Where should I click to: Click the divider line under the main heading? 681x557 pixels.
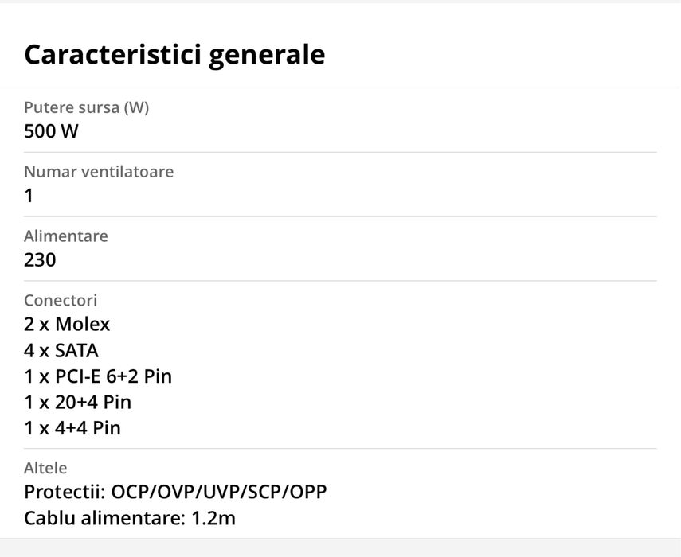(x=340, y=88)
